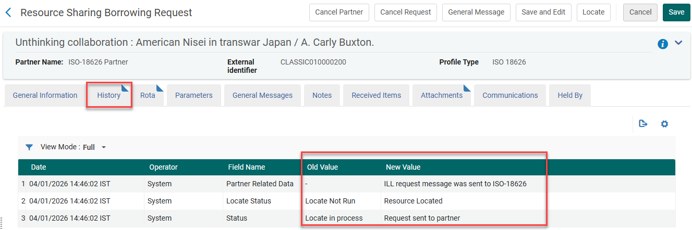Select the Partner Related Data cell
This screenshot has height=230, width=692.
260,184
